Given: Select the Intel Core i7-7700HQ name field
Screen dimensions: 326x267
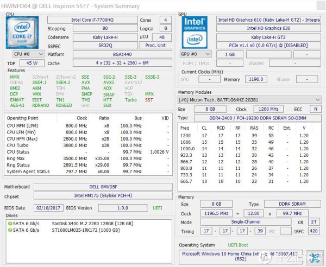Looking at the screenshot, I should pos(92,20).
